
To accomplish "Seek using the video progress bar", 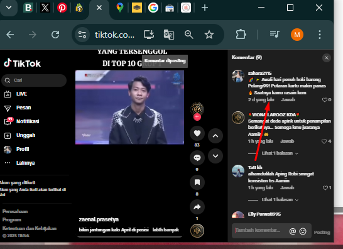I will pyautogui.click(x=129, y=237).
